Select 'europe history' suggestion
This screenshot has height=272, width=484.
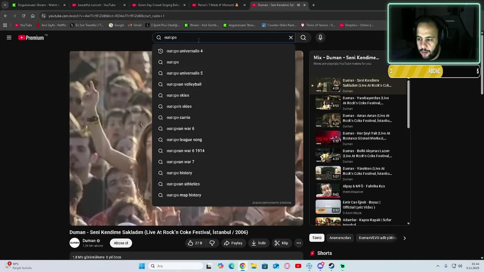[223, 173]
